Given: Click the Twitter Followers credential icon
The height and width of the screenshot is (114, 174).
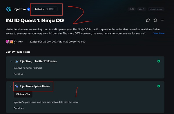Looking at the screenshot, I should tap(17, 61).
